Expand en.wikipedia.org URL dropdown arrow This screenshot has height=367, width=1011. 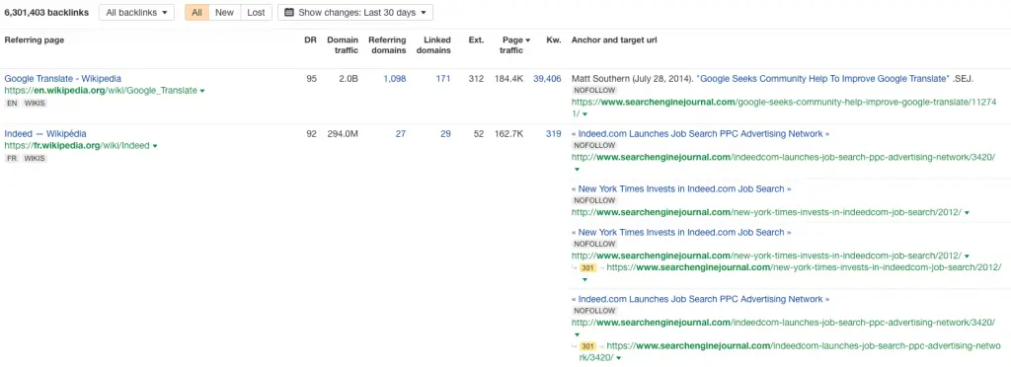pyautogui.click(x=202, y=92)
